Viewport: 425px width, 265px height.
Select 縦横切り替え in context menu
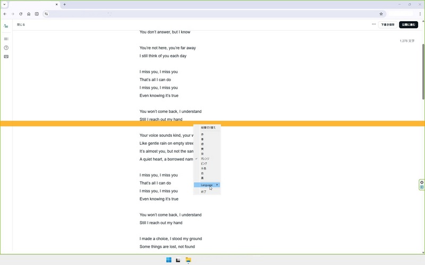(208, 128)
